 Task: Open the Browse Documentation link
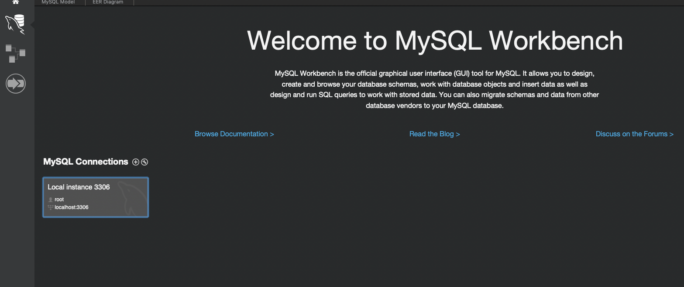[x=234, y=134]
